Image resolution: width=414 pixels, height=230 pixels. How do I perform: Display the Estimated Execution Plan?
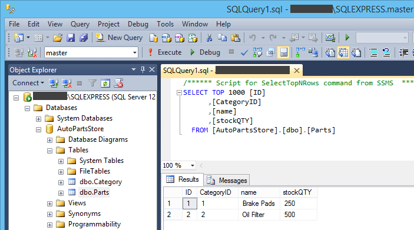(x=257, y=52)
